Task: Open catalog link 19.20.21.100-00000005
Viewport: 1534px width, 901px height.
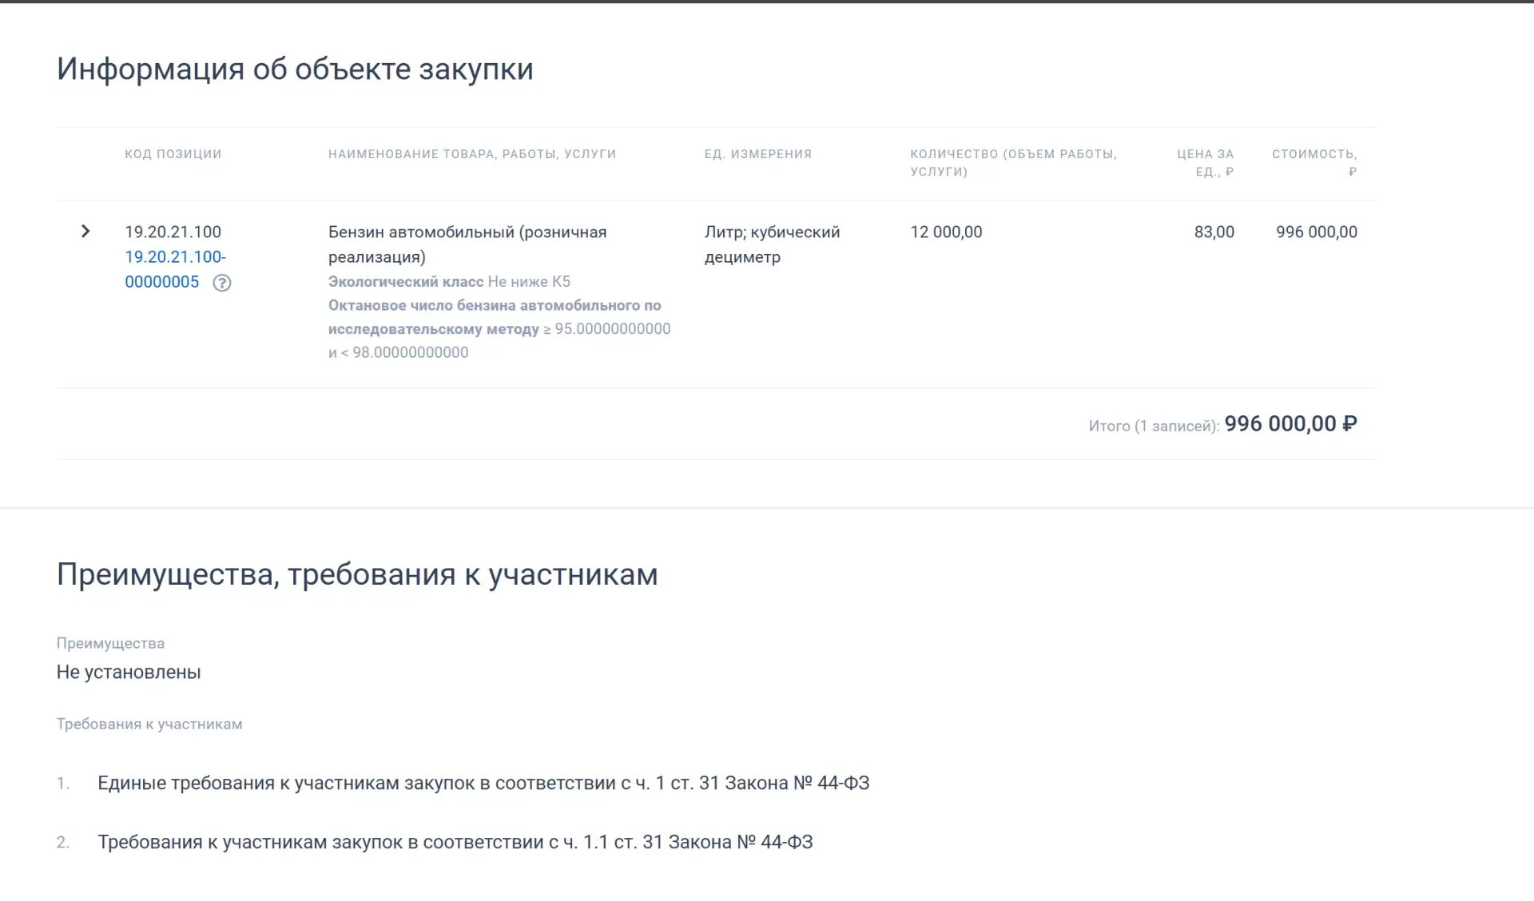Action: point(176,269)
